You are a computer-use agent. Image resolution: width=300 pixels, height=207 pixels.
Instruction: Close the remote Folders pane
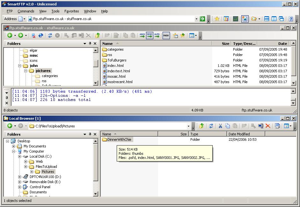tap(95, 44)
